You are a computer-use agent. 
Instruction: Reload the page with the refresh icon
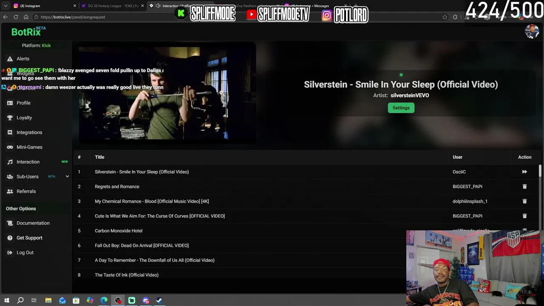[16, 17]
